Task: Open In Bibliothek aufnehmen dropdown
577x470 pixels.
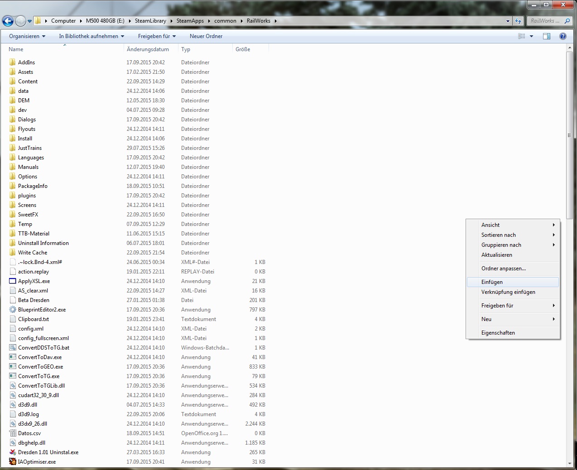Action: coord(91,36)
